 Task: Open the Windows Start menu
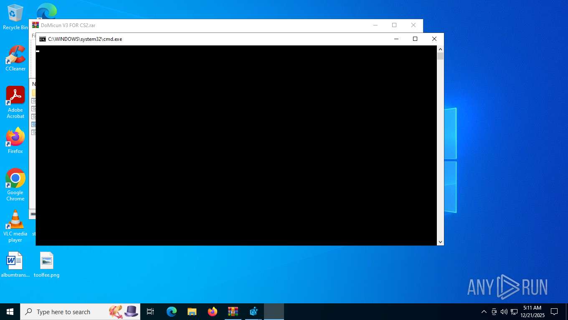click(10, 312)
